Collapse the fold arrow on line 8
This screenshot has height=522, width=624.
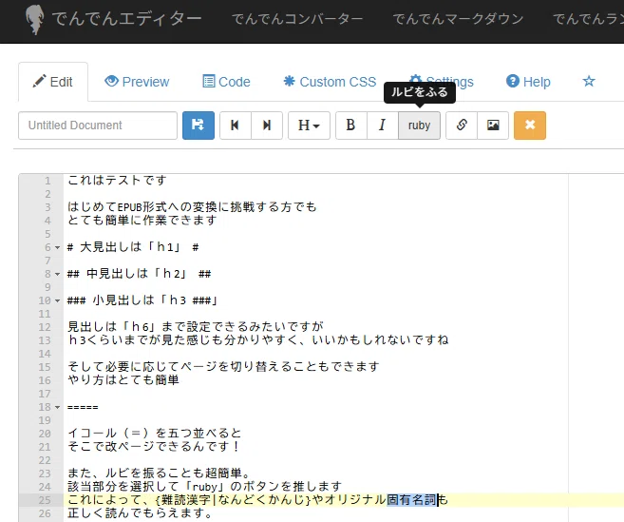pos(57,274)
